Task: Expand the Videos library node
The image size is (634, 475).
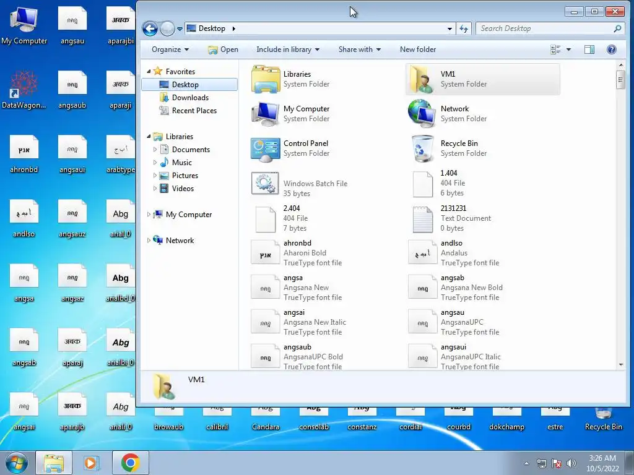Action: [155, 188]
